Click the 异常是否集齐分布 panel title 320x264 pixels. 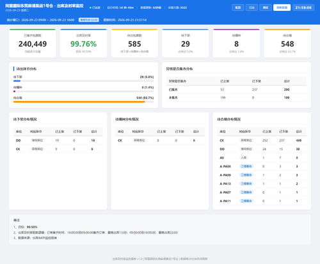click(x=179, y=69)
